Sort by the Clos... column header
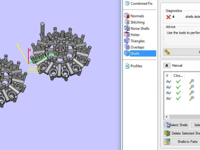 (x=178, y=75)
